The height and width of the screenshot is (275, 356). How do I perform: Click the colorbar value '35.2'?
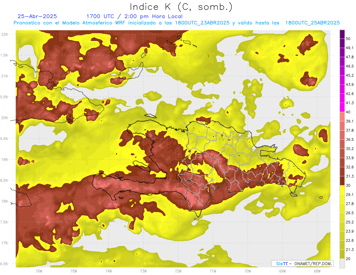[350, 149]
